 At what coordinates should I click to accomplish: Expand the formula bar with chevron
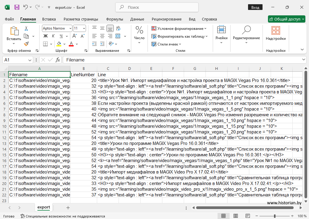304,60
